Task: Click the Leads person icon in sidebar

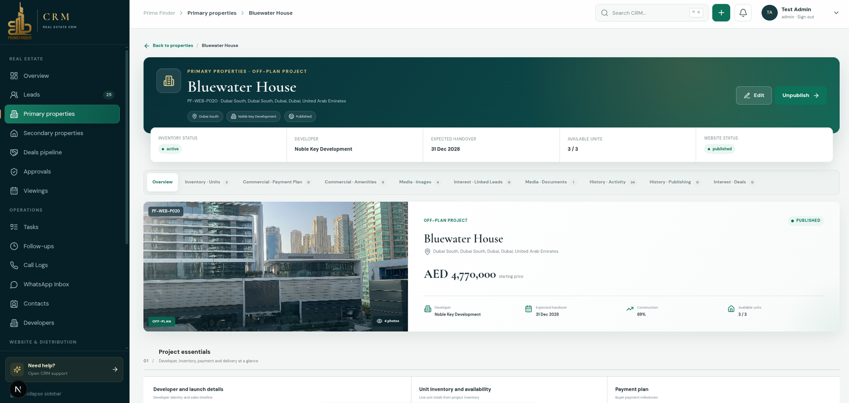Action: [x=14, y=95]
